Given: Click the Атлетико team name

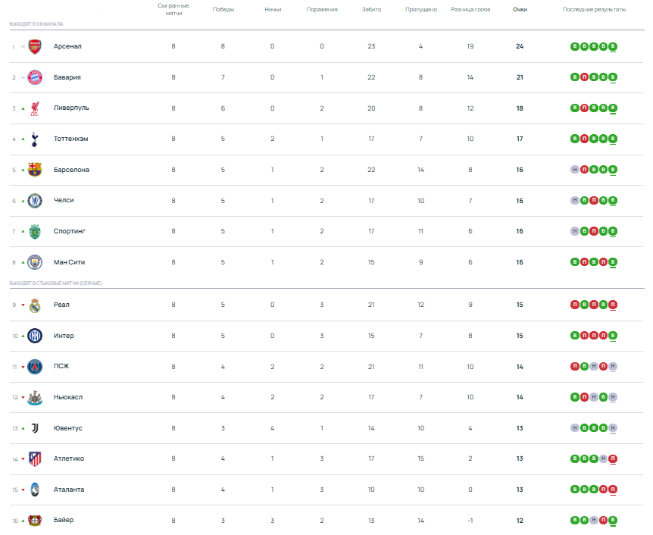Looking at the screenshot, I should [x=69, y=458].
